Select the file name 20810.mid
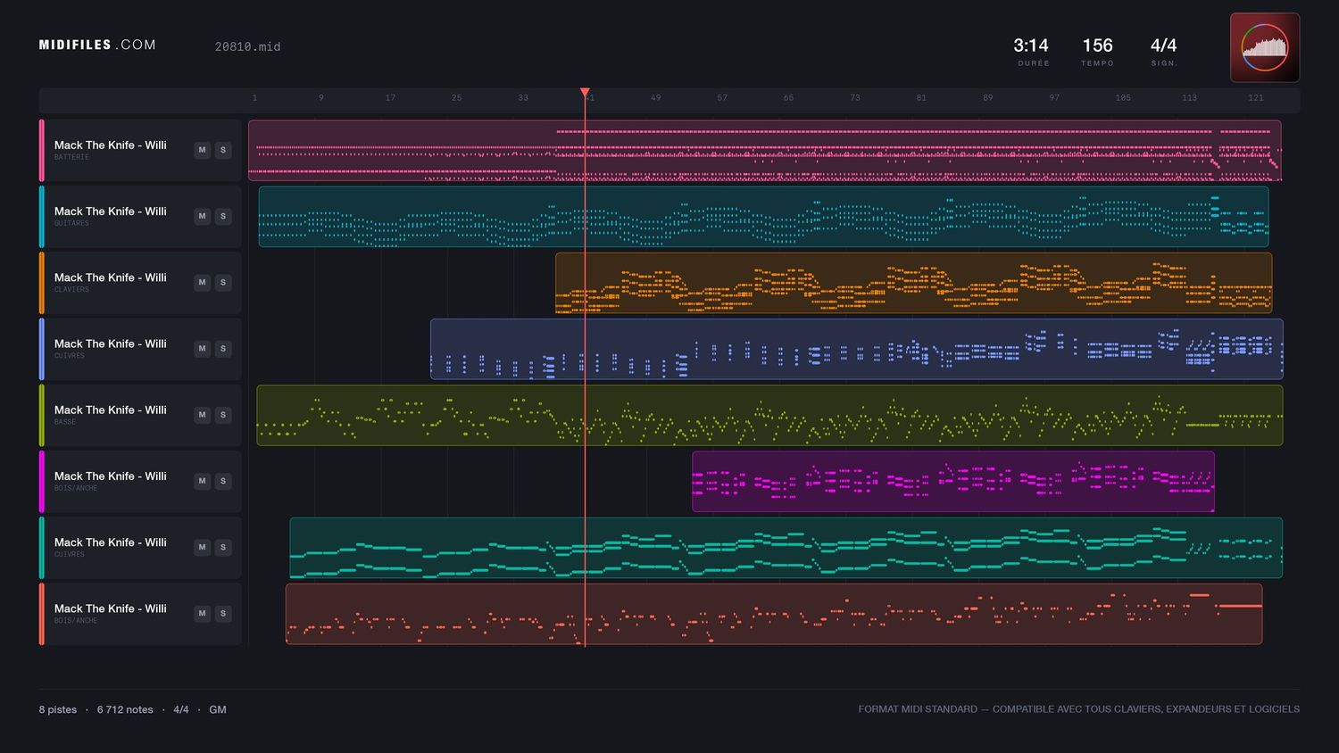The height and width of the screenshot is (753, 1339). coord(247,46)
